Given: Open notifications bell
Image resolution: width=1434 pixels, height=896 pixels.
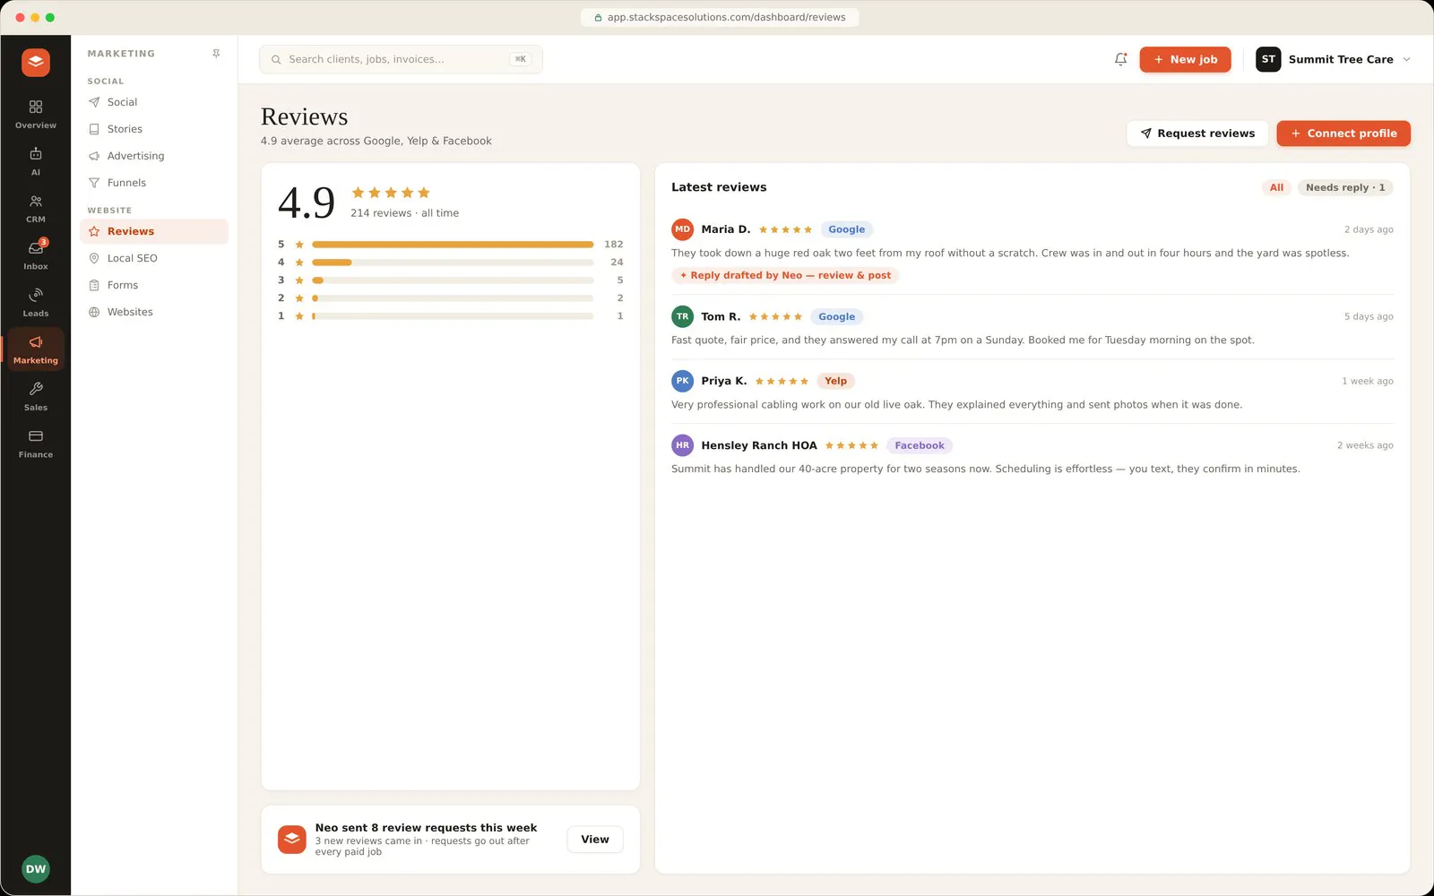Looking at the screenshot, I should pos(1120,59).
